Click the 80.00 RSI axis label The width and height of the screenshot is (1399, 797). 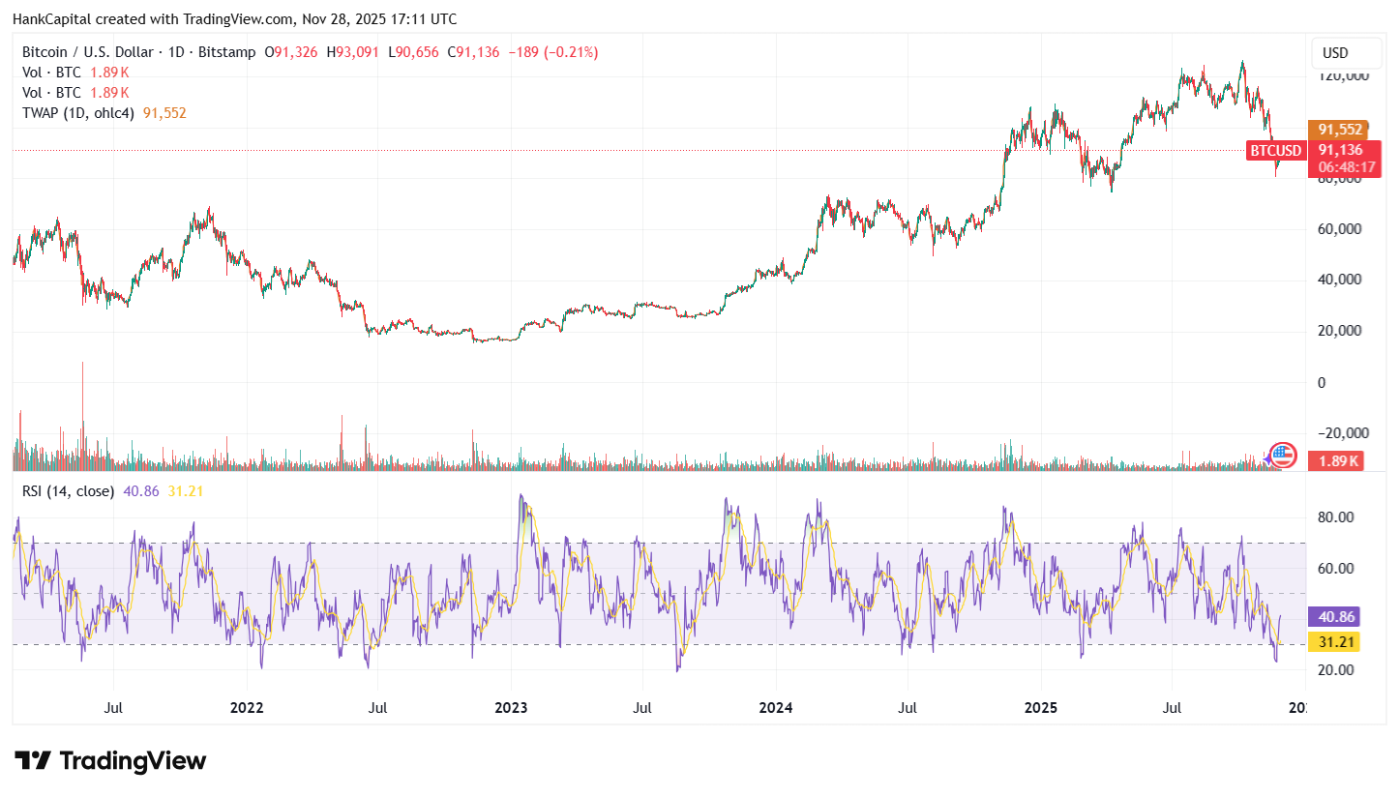[1334, 517]
